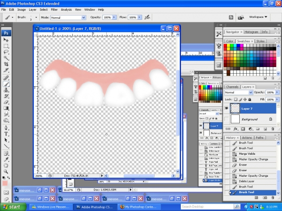Select the Eraser tool

pyautogui.click(x=6, y=102)
